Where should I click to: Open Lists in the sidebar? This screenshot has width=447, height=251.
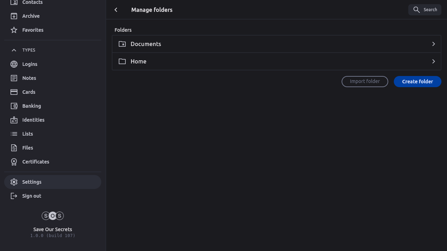[28, 134]
